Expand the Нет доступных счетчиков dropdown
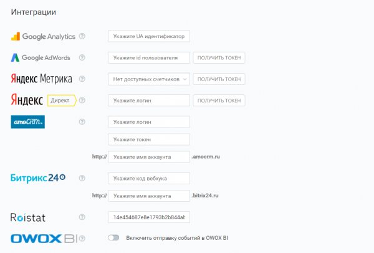 (x=149, y=79)
